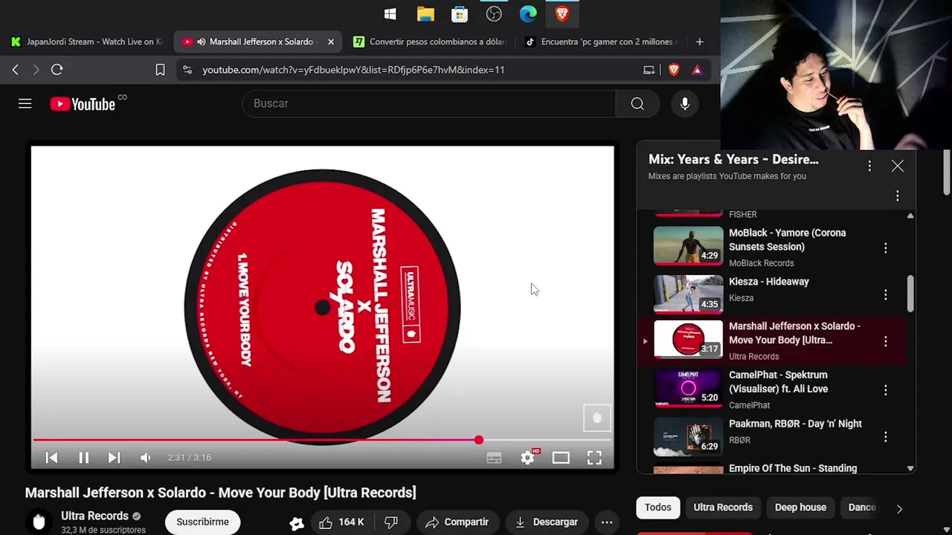Select the Dance filter chip
952x535 pixels.
tap(862, 508)
